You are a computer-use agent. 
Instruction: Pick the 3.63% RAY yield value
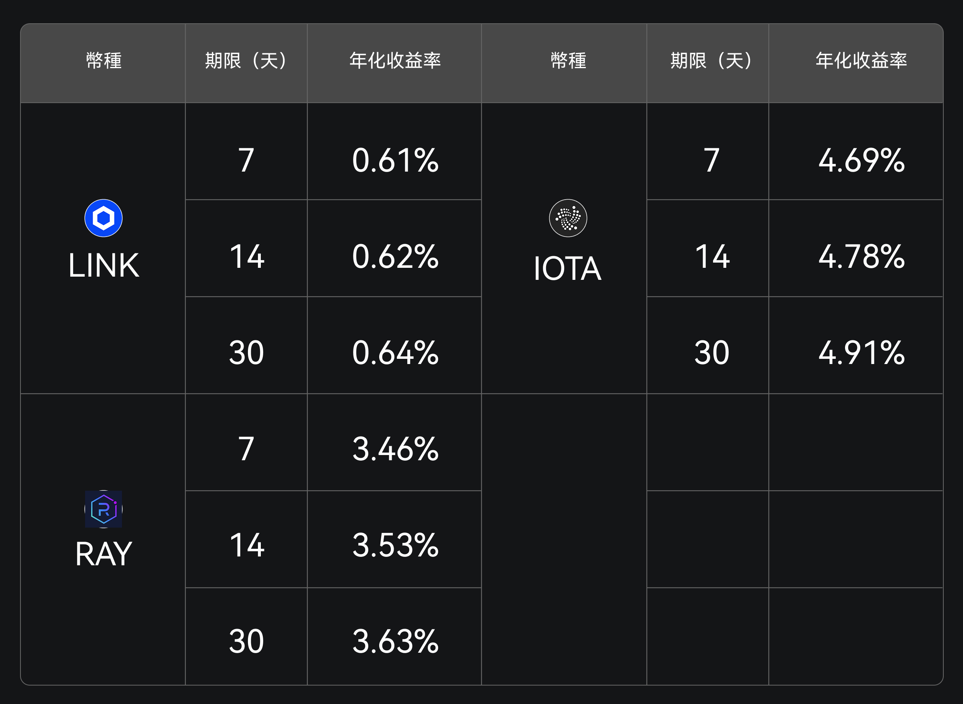click(x=395, y=642)
